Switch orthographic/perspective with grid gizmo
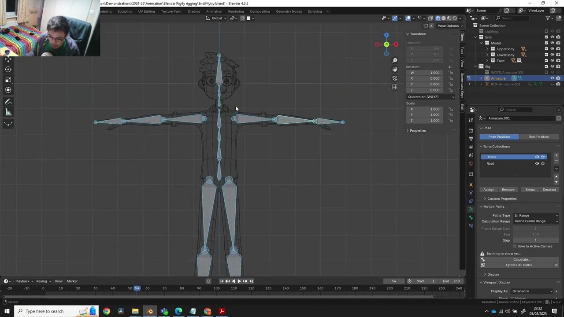The width and height of the screenshot is (564, 317). click(395, 87)
